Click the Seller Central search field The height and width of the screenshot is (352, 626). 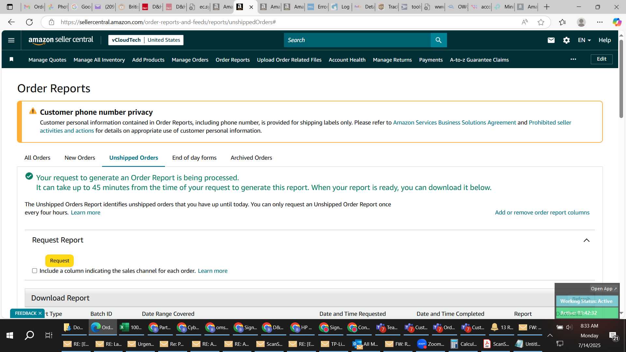tap(357, 40)
